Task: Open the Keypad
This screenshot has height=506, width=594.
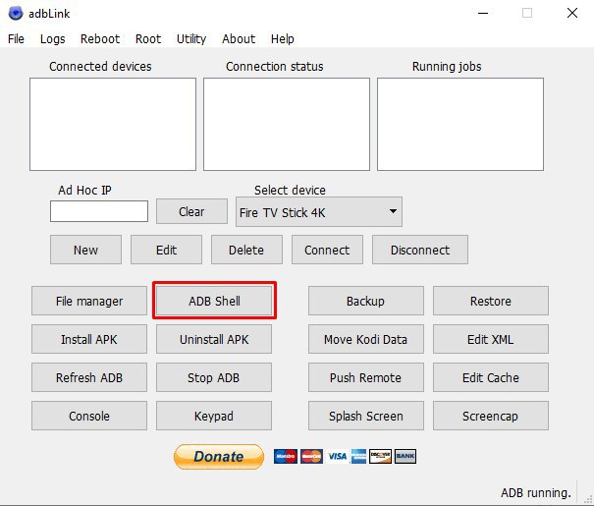Action: coord(214,416)
